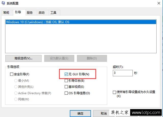Click the 设为默认值(S) button
This screenshot has width=163, height=117.
[x=59, y=58]
